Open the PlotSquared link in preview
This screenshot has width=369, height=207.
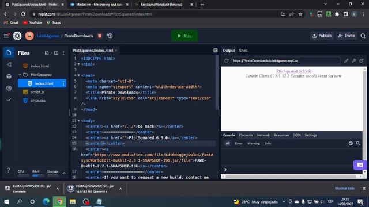[x=293, y=71]
